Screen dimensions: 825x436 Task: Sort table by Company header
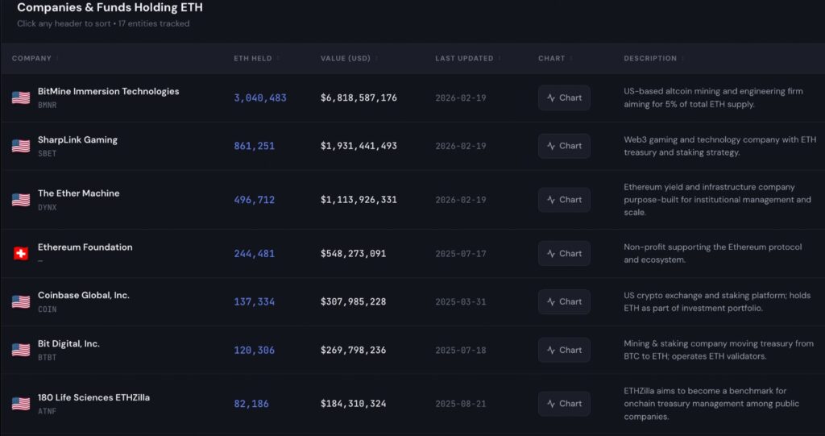(x=32, y=59)
